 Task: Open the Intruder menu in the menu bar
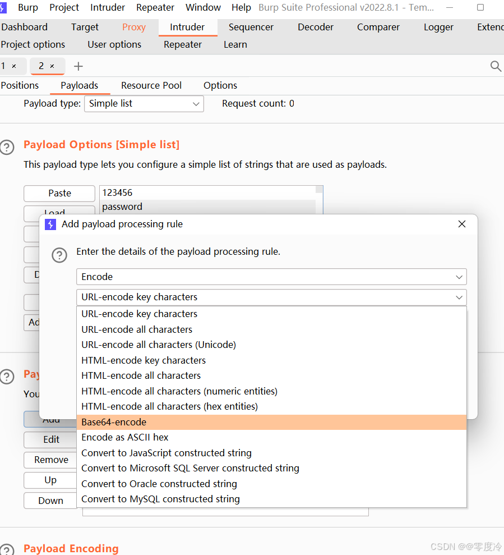click(107, 7)
